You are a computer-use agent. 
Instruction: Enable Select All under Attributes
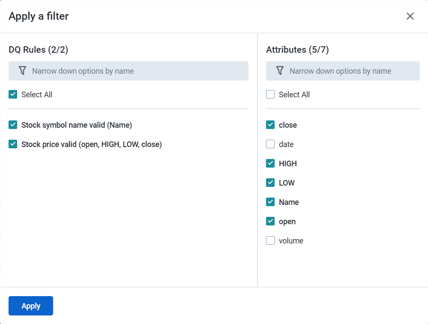coord(270,94)
